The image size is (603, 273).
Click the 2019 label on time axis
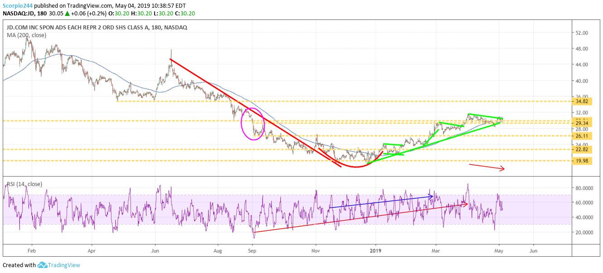376,250
